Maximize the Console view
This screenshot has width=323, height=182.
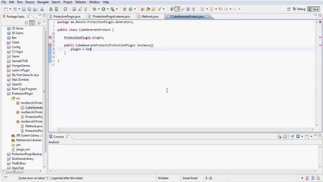coord(319,136)
